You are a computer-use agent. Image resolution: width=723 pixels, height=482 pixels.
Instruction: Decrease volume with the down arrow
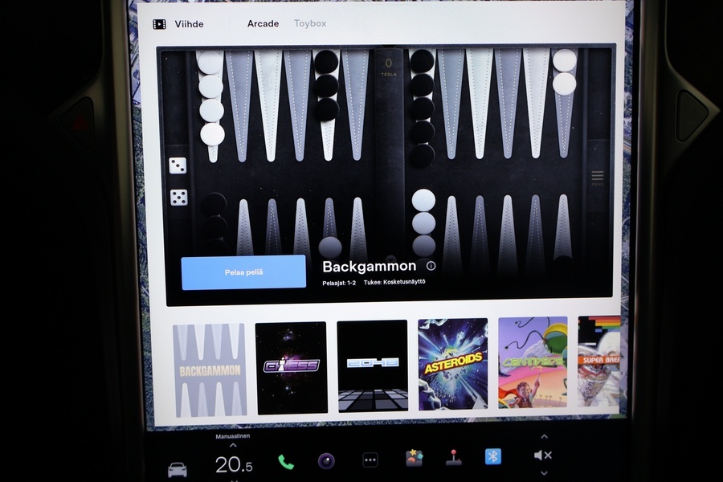[x=544, y=474]
